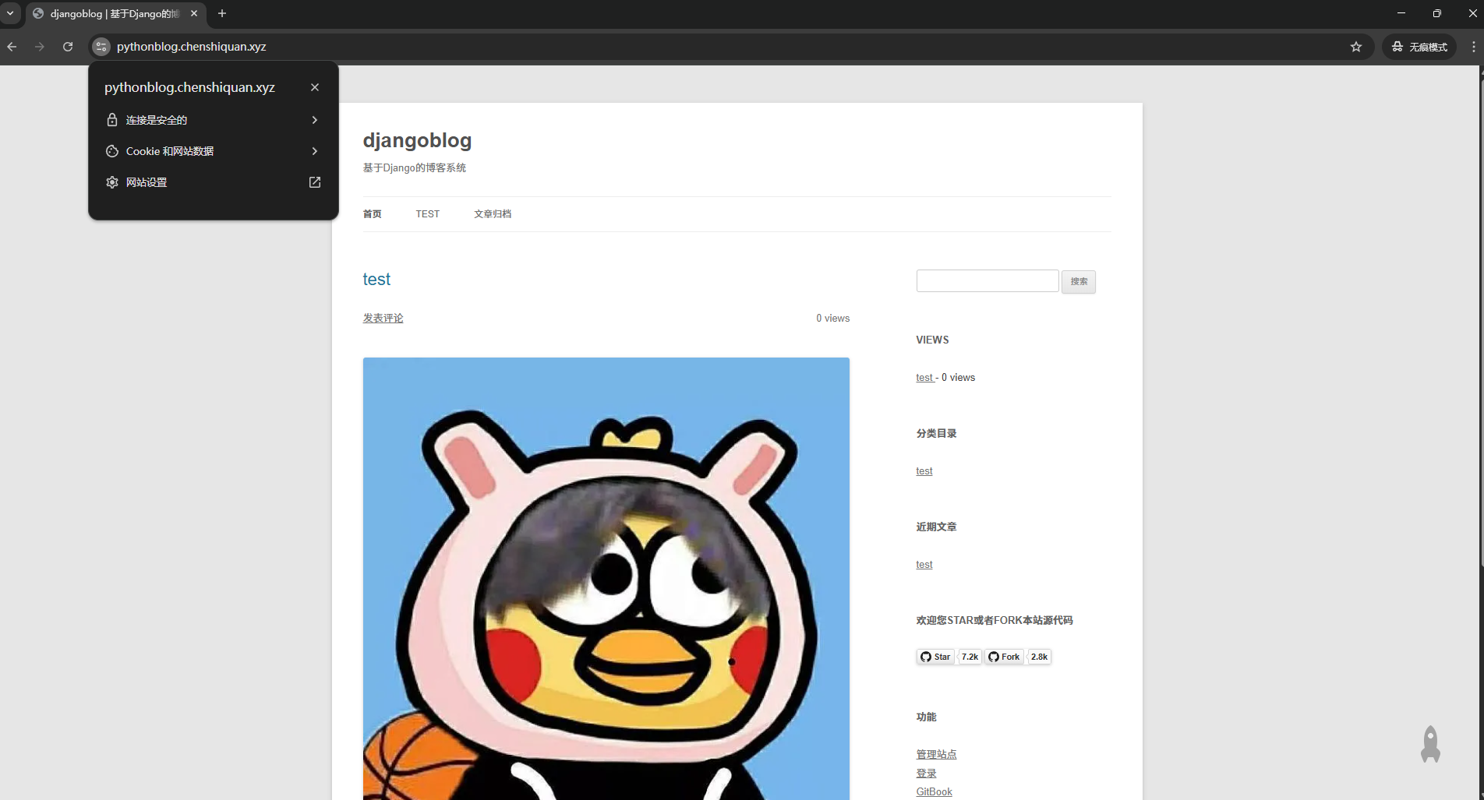Click the '0 views' text on the post
This screenshot has width=1484, height=800.
coord(832,318)
